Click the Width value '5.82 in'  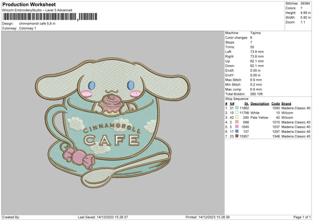[x=305, y=18]
